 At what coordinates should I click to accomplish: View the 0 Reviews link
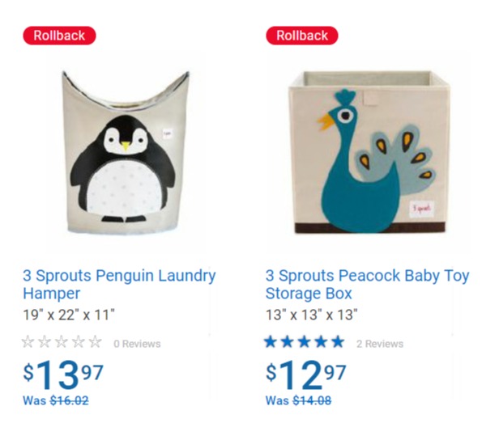pyautogui.click(x=137, y=344)
